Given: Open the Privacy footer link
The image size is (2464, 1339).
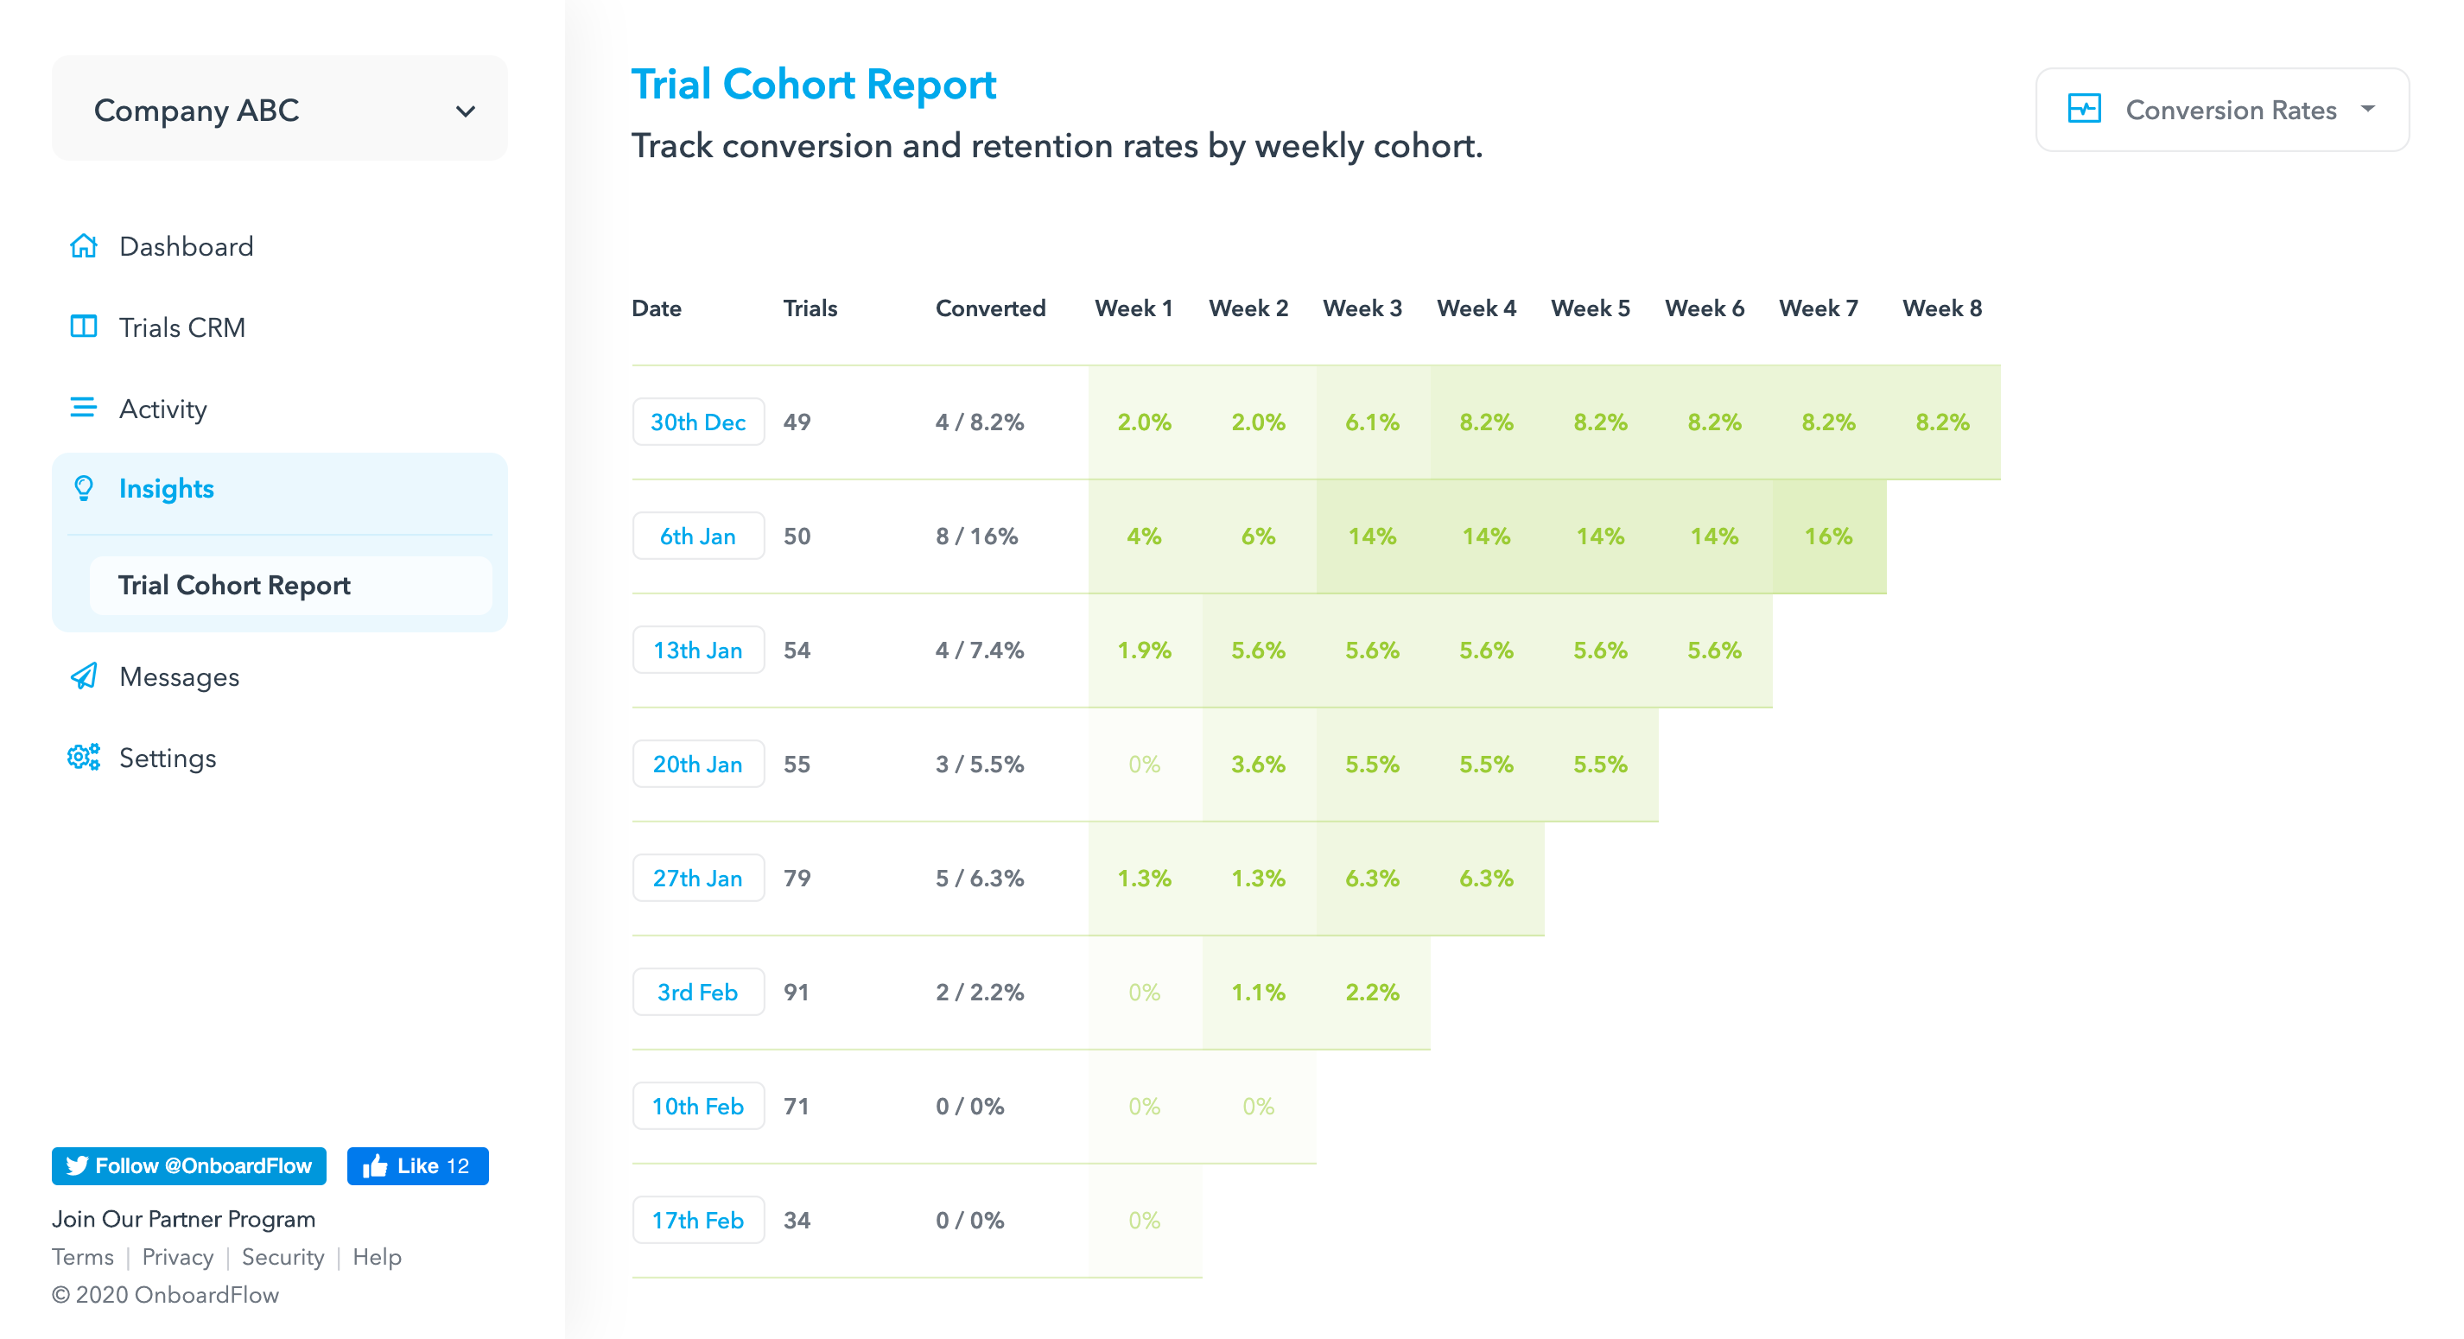Looking at the screenshot, I should 177,1257.
